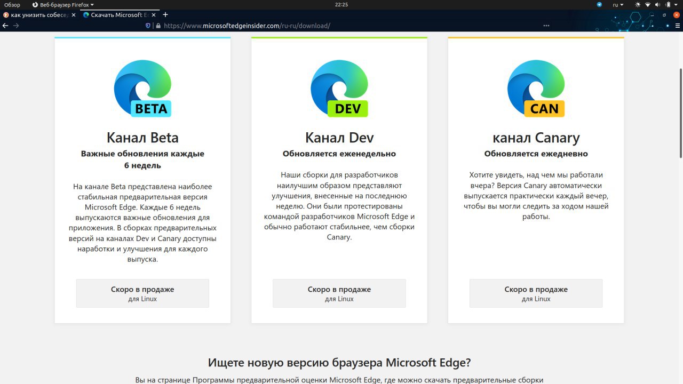The width and height of the screenshot is (683, 384).
Task: Click Beta channel 'Скоро в продаже' button
Action: pos(142,293)
